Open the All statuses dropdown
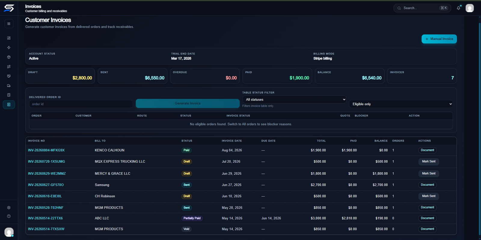Image resolution: width=481 pixels, height=240 pixels. tap(295, 99)
